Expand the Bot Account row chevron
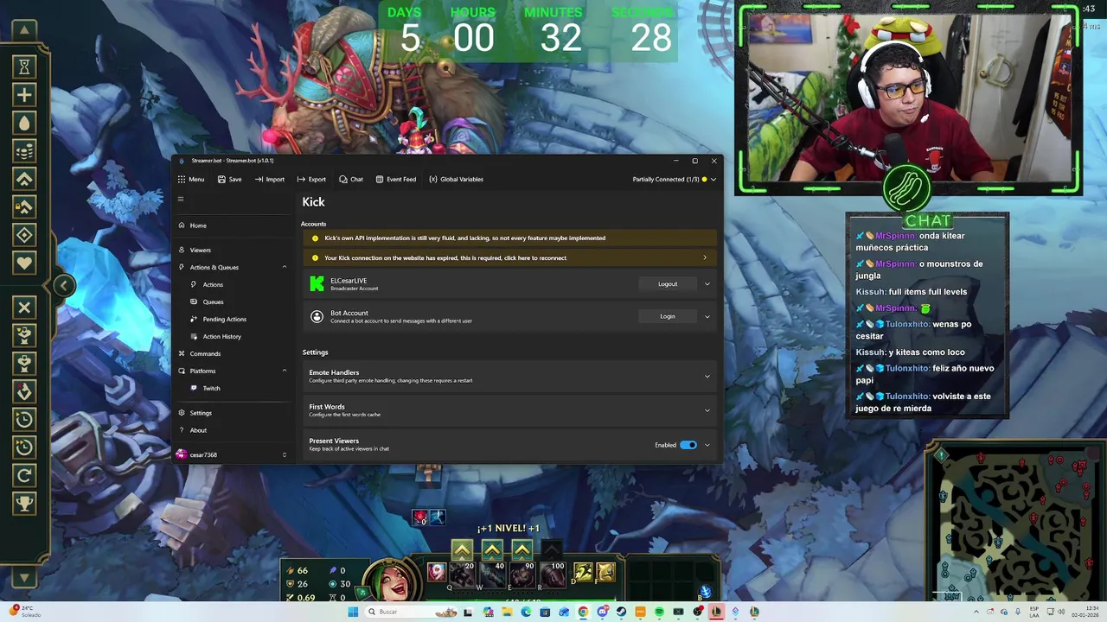Viewport: 1107px width, 622px height. coord(707,316)
